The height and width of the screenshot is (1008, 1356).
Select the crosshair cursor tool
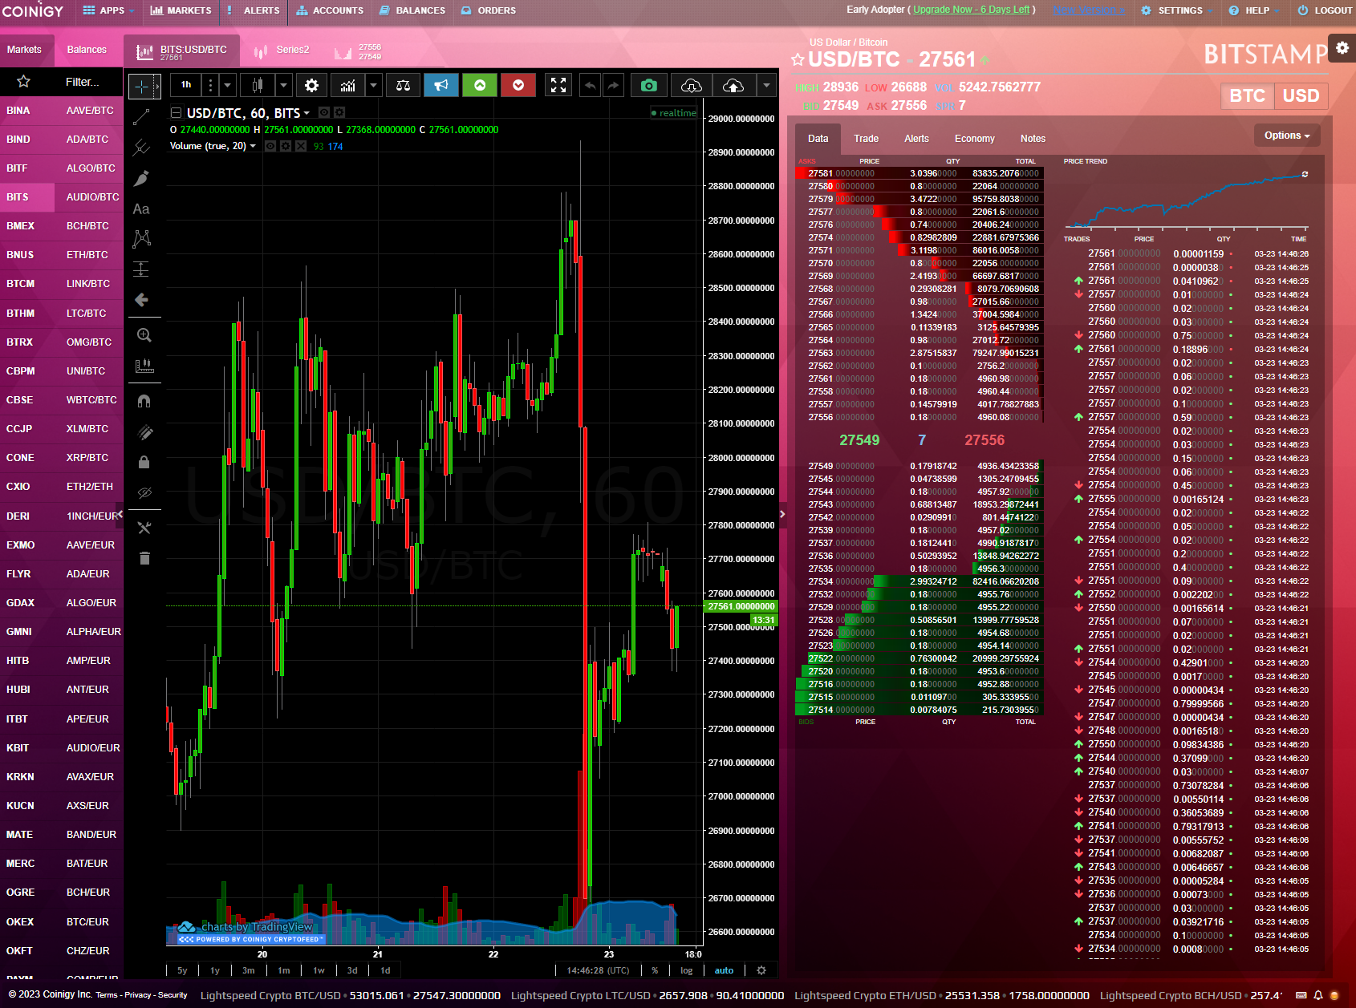click(x=141, y=87)
